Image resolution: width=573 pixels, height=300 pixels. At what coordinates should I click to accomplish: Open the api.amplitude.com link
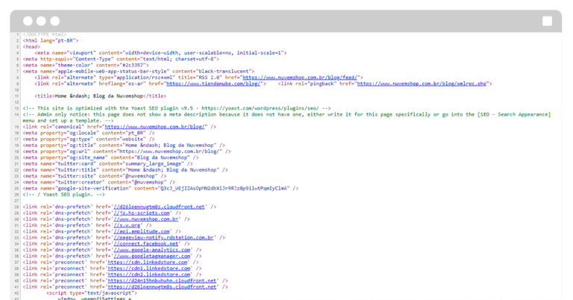pos(142,231)
